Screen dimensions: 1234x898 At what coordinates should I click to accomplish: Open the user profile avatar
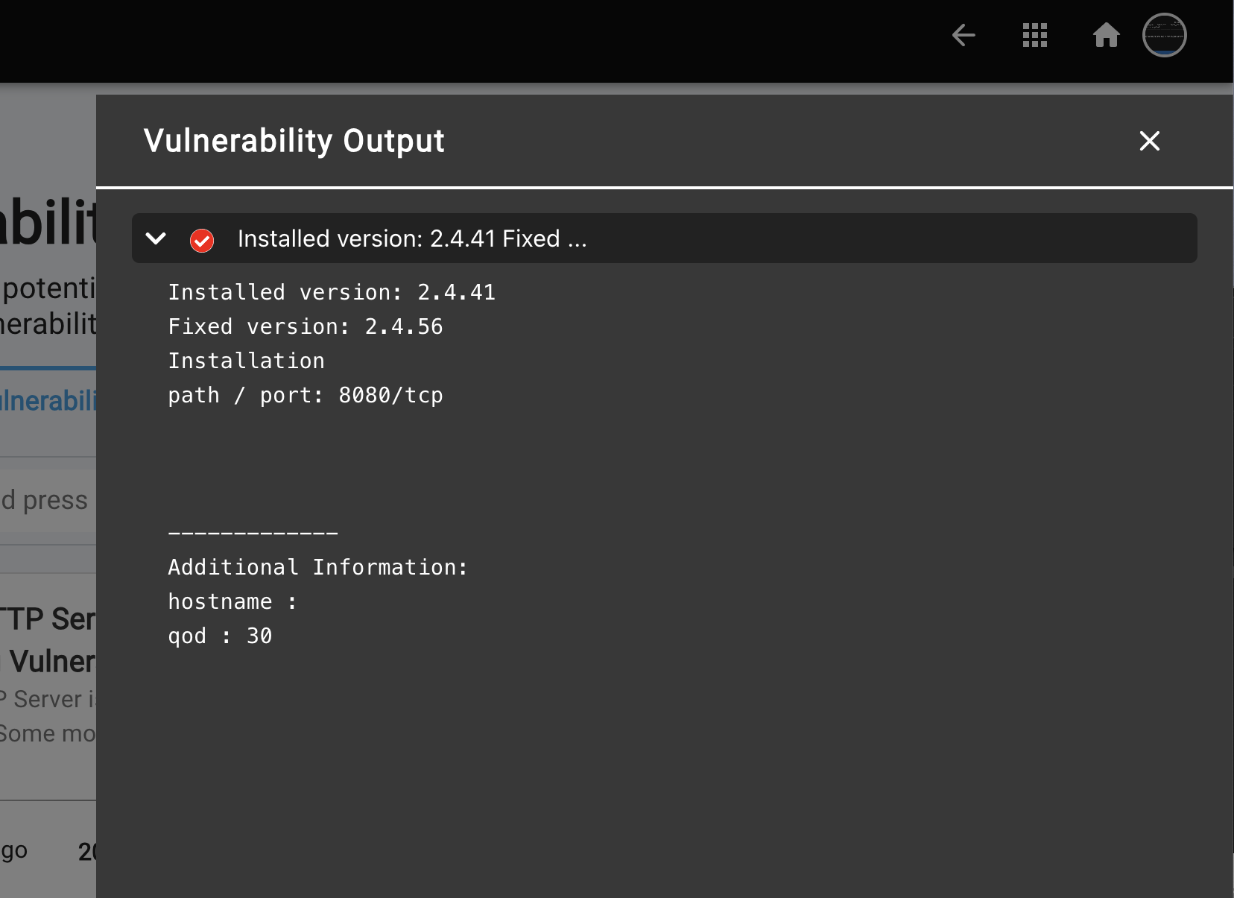coord(1164,35)
